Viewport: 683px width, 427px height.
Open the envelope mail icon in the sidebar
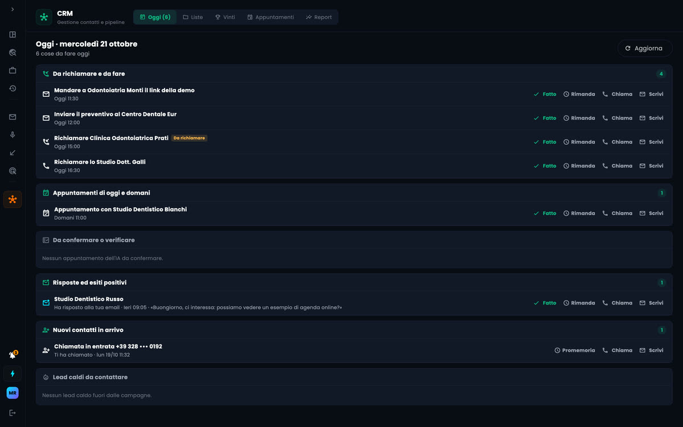(13, 117)
